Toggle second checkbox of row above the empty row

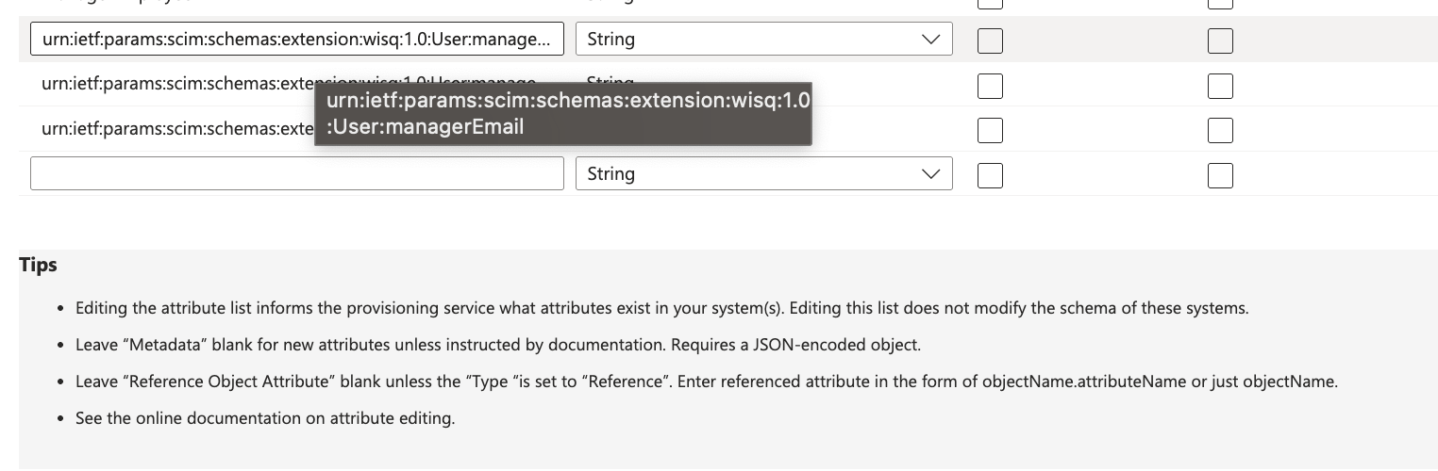(1220, 130)
